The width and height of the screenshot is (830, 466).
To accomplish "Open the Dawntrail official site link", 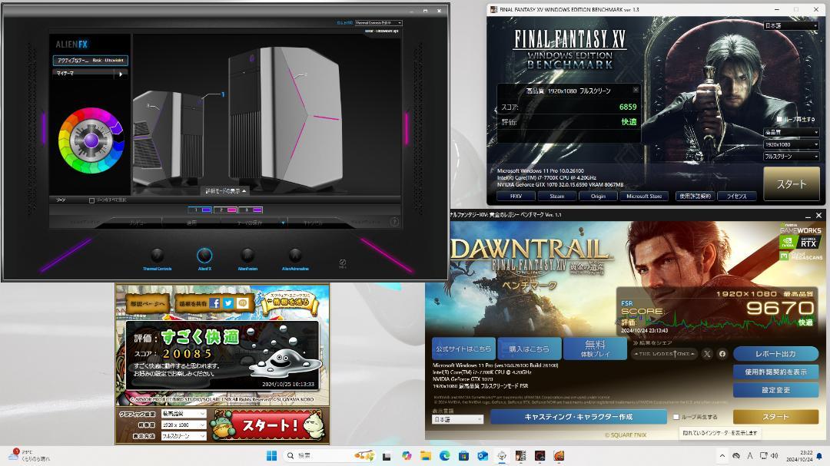I will pos(463,349).
